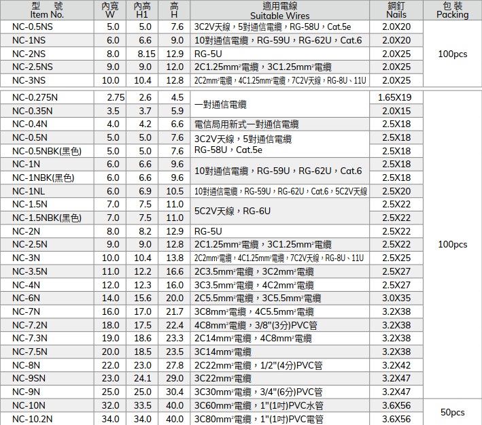
Task: Click the 50pcs packing cell
Action: click(x=452, y=412)
